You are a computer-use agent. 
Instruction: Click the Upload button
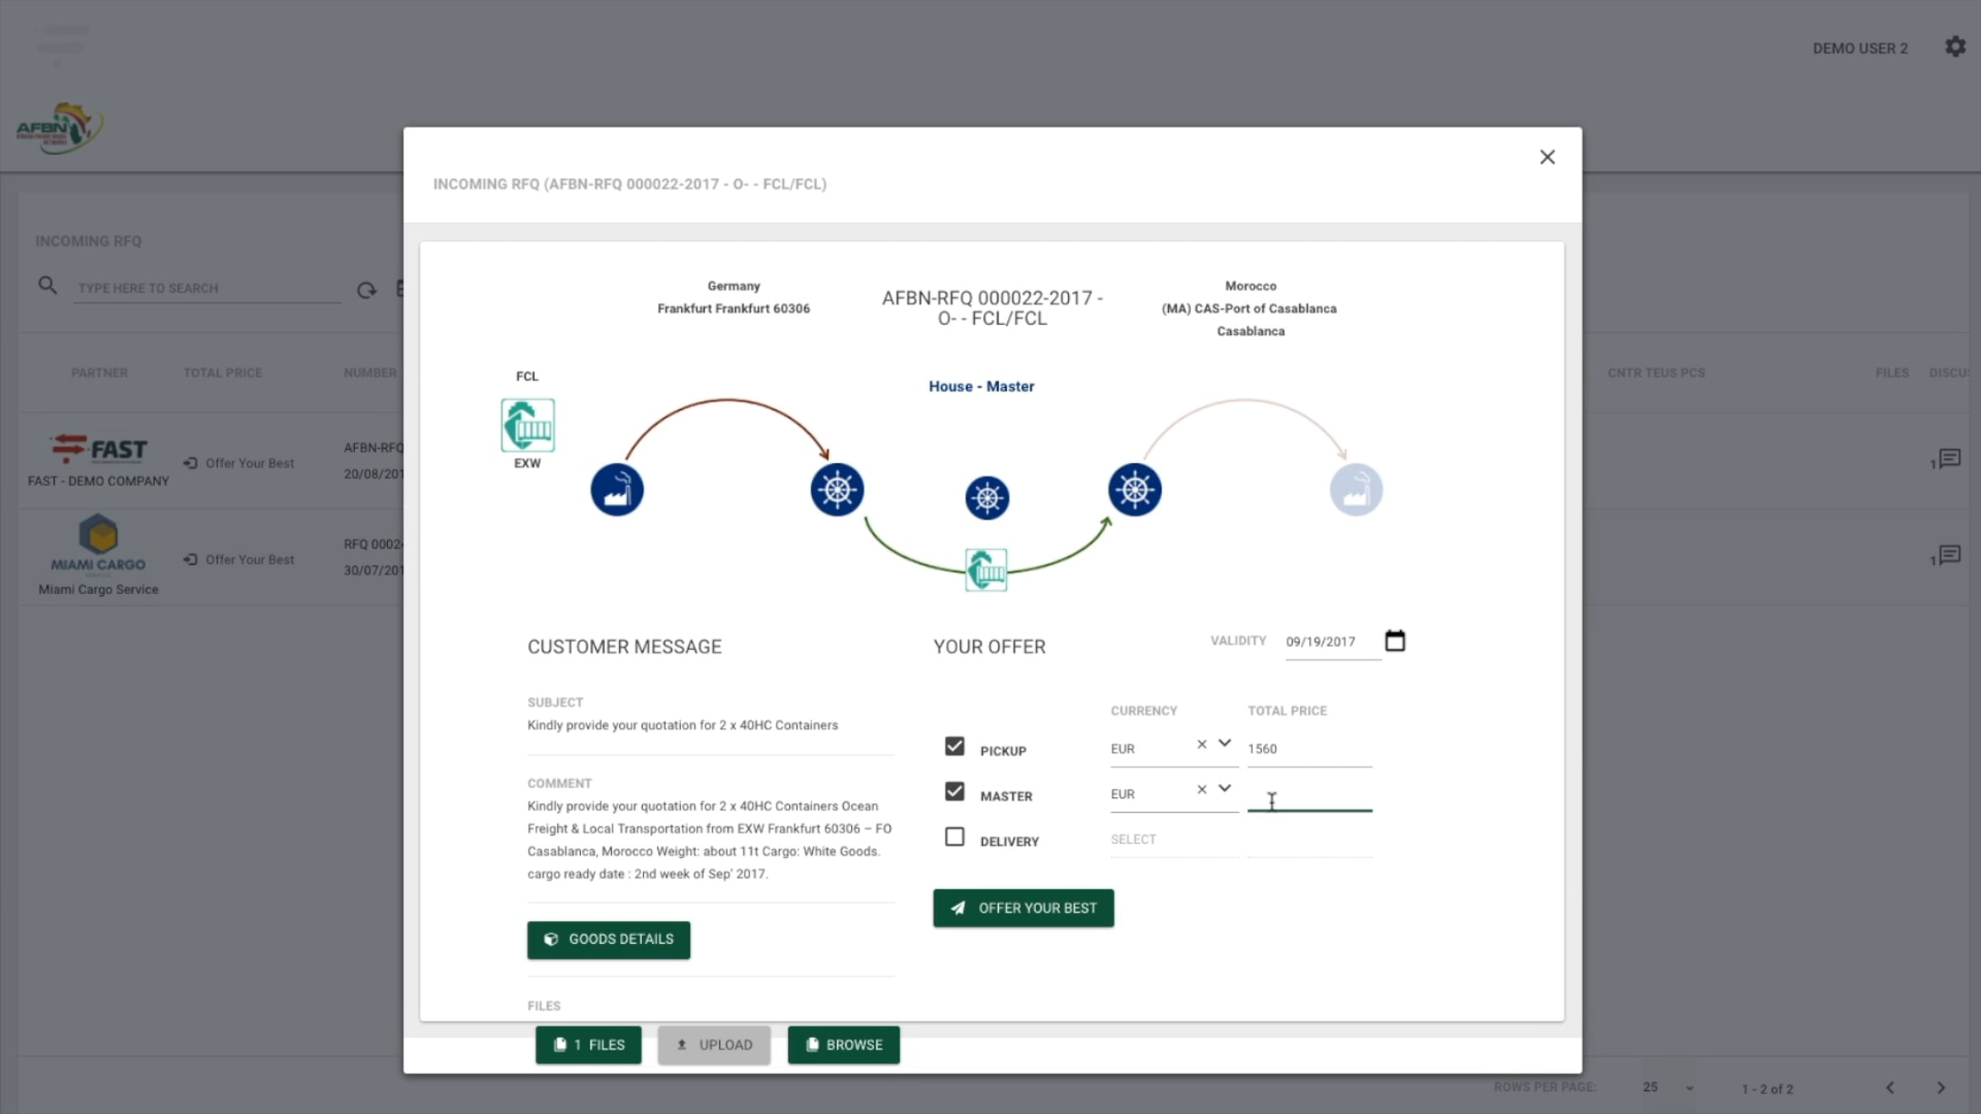(714, 1045)
